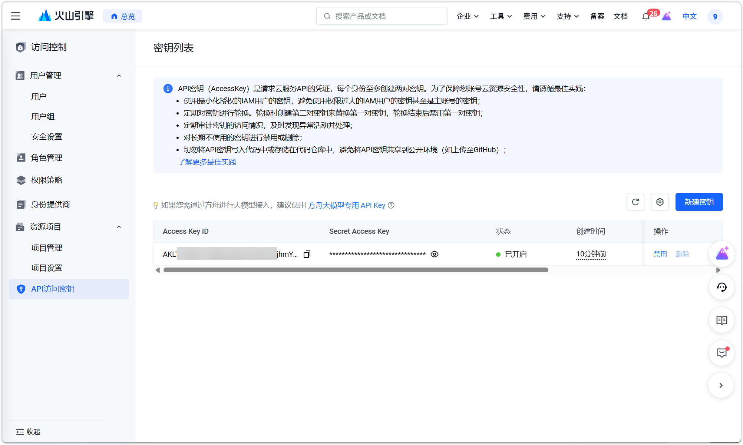
Task: Click the 新建密钥 button
Action: (699, 202)
